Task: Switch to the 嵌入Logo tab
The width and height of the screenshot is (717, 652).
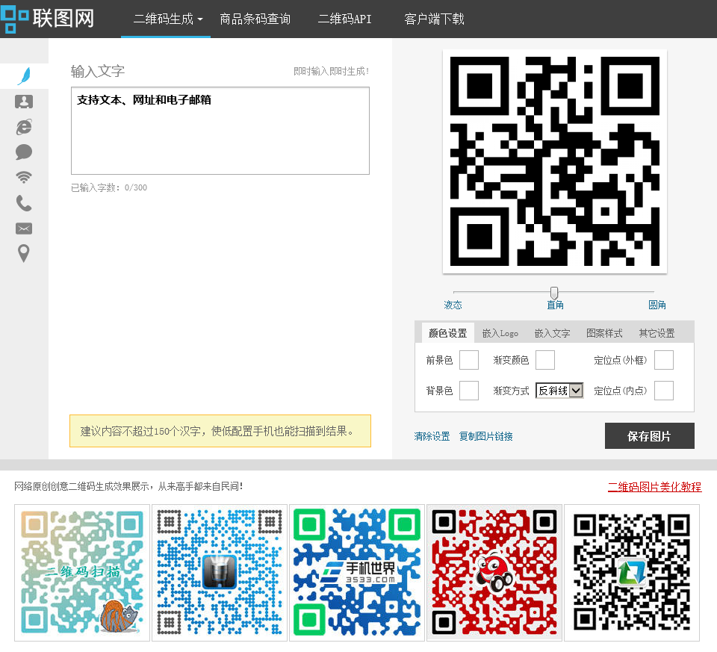Action: pos(500,333)
